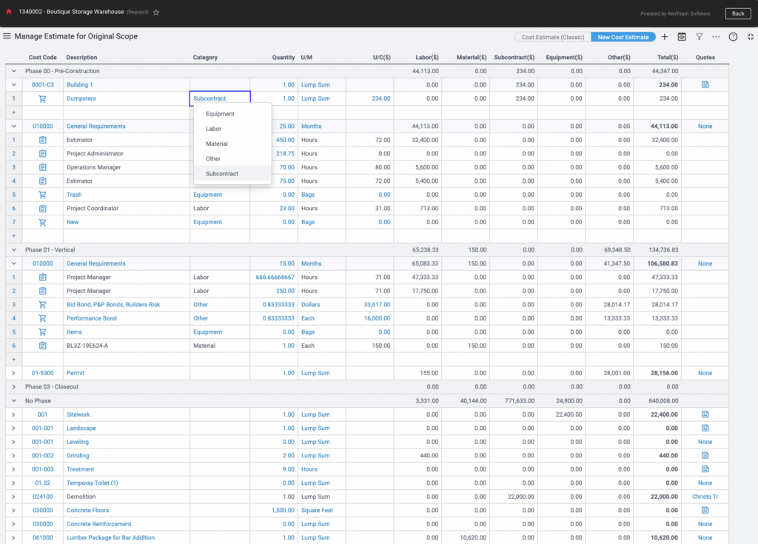Open the filter options using the funnel icon
Viewport: 758px width, 544px height.
[x=700, y=36]
